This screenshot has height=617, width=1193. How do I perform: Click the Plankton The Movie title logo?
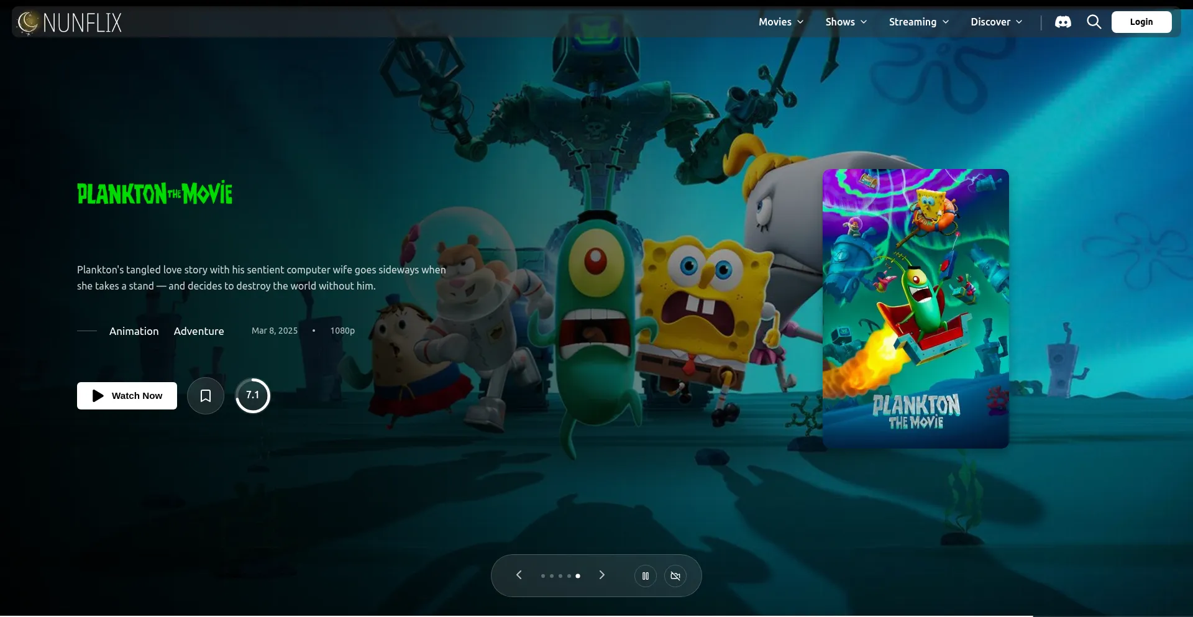(155, 193)
